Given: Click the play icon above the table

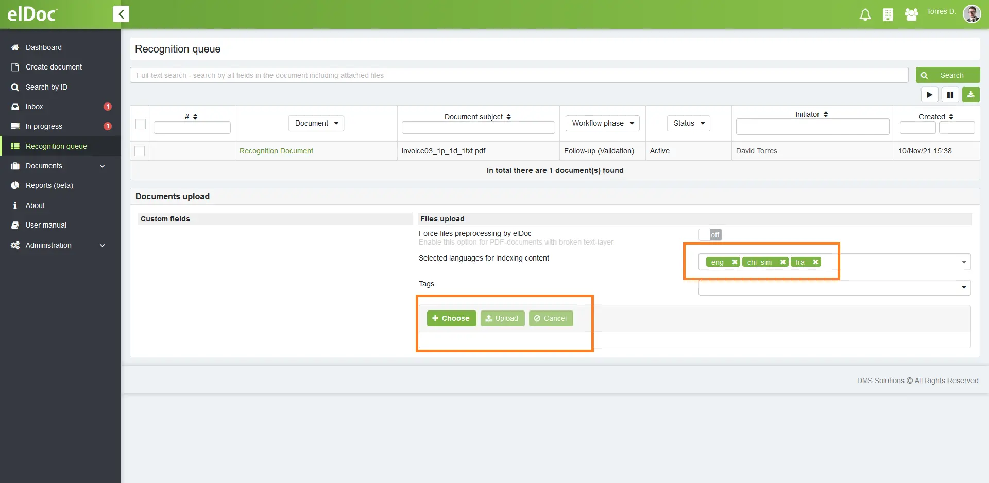Looking at the screenshot, I should (929, 95).
